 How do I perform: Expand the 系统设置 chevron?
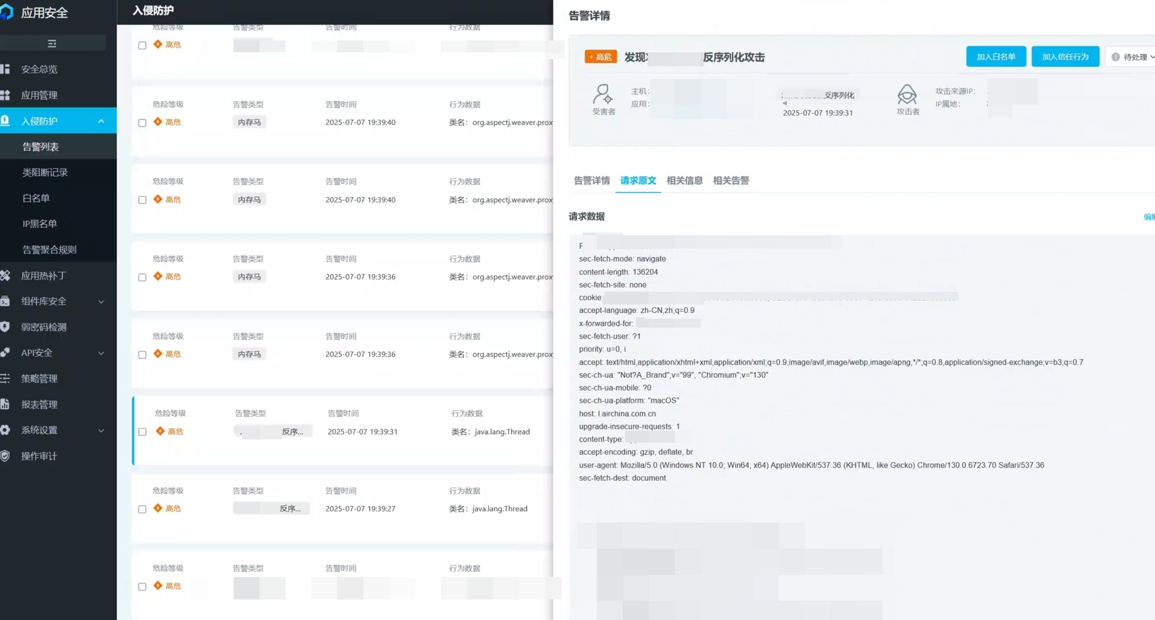(x=101, y=430)
